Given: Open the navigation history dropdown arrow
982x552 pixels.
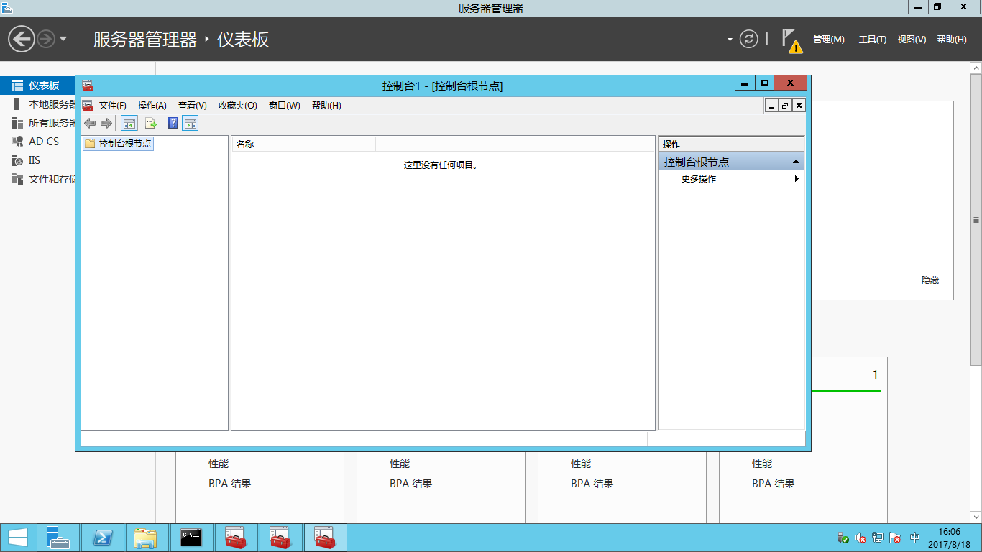Looking at the screenshot, I should pyautogui.click(x=63, y=39).
